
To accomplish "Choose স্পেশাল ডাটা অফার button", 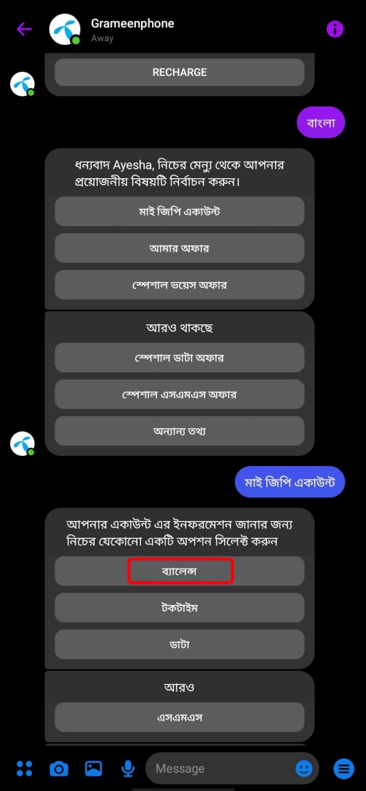I will 179,357.
